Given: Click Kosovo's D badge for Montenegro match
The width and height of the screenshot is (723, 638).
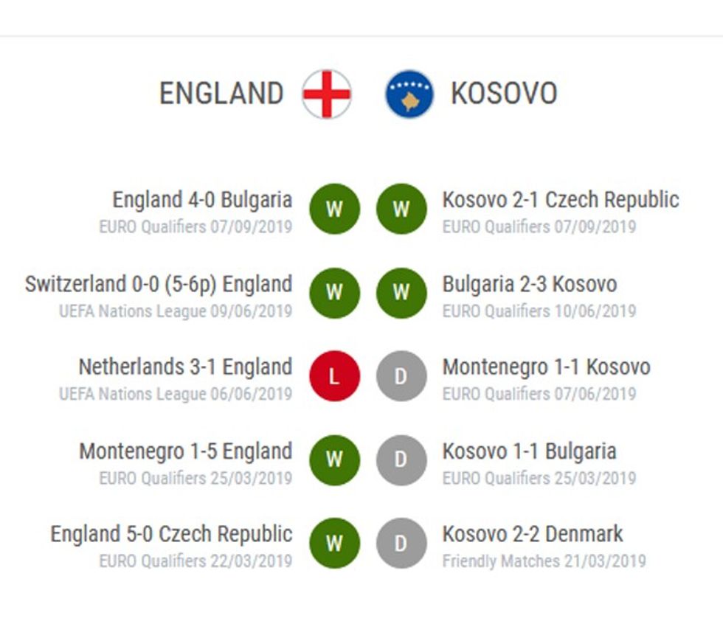Looking at the screenshot, I should (401, 376).
